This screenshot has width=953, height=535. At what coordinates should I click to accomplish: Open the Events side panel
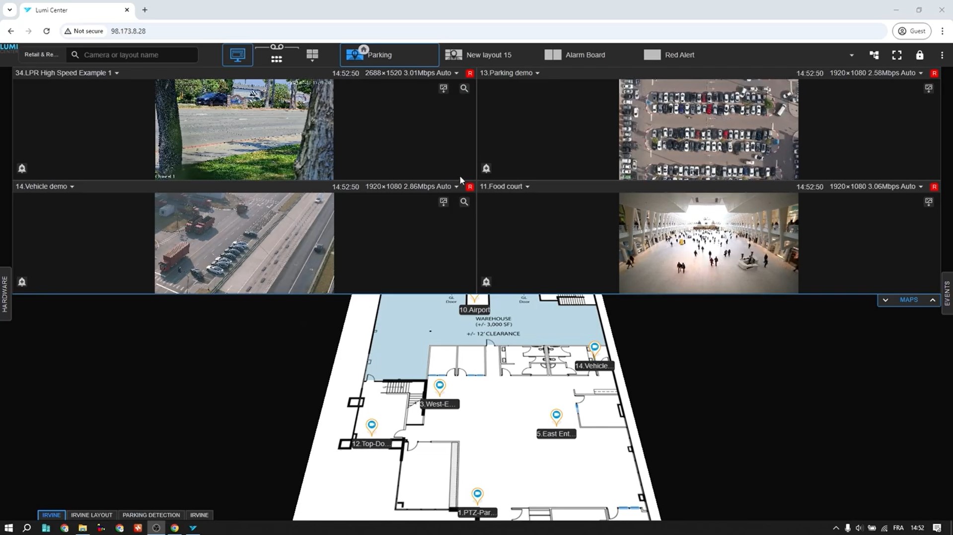[x=947, y=294]
